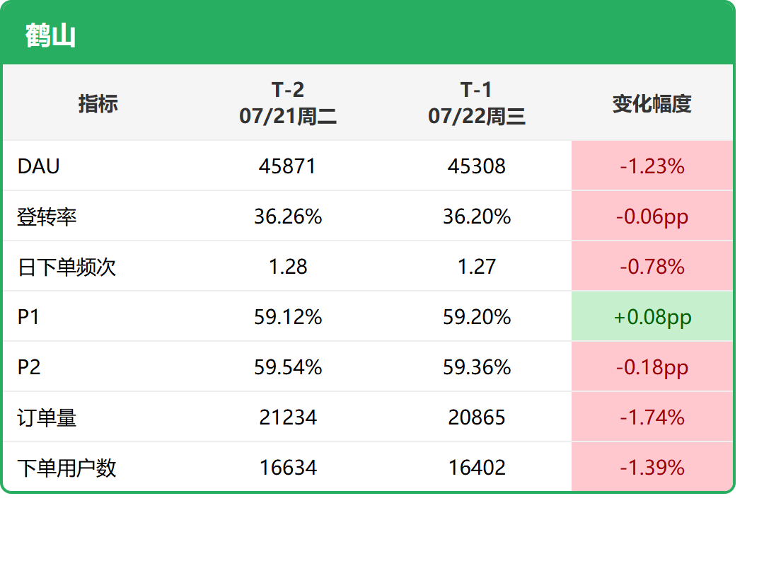
Task: Click the -1.74% order change cell
Action: coord(652,417)
